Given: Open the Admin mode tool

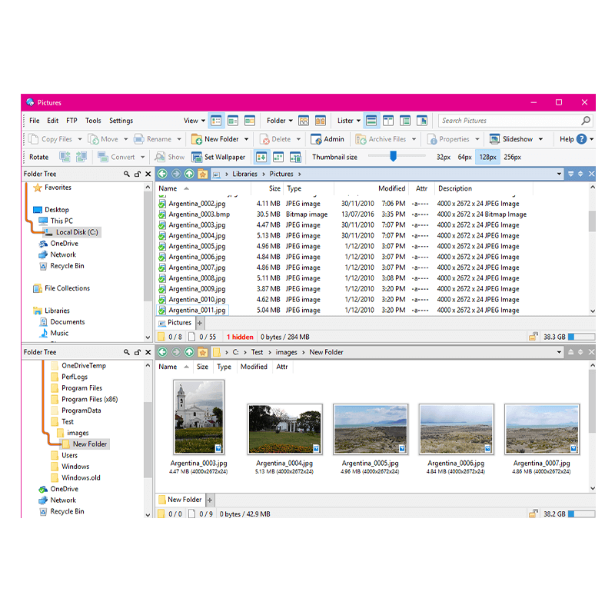Looking at the screenshot, I should tap(327, 139).
